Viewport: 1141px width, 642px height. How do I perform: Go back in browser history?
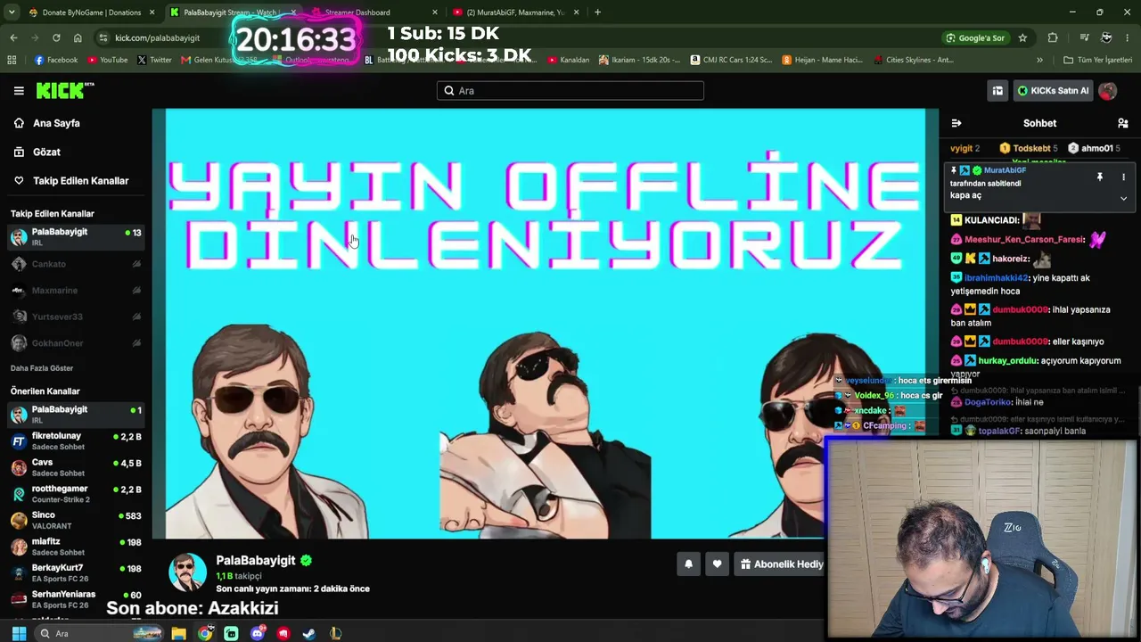click(13, 37)
